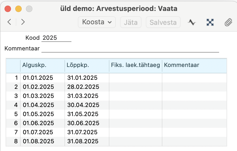Click the Jäta button
Screen dimensions: 237x151
131,22
